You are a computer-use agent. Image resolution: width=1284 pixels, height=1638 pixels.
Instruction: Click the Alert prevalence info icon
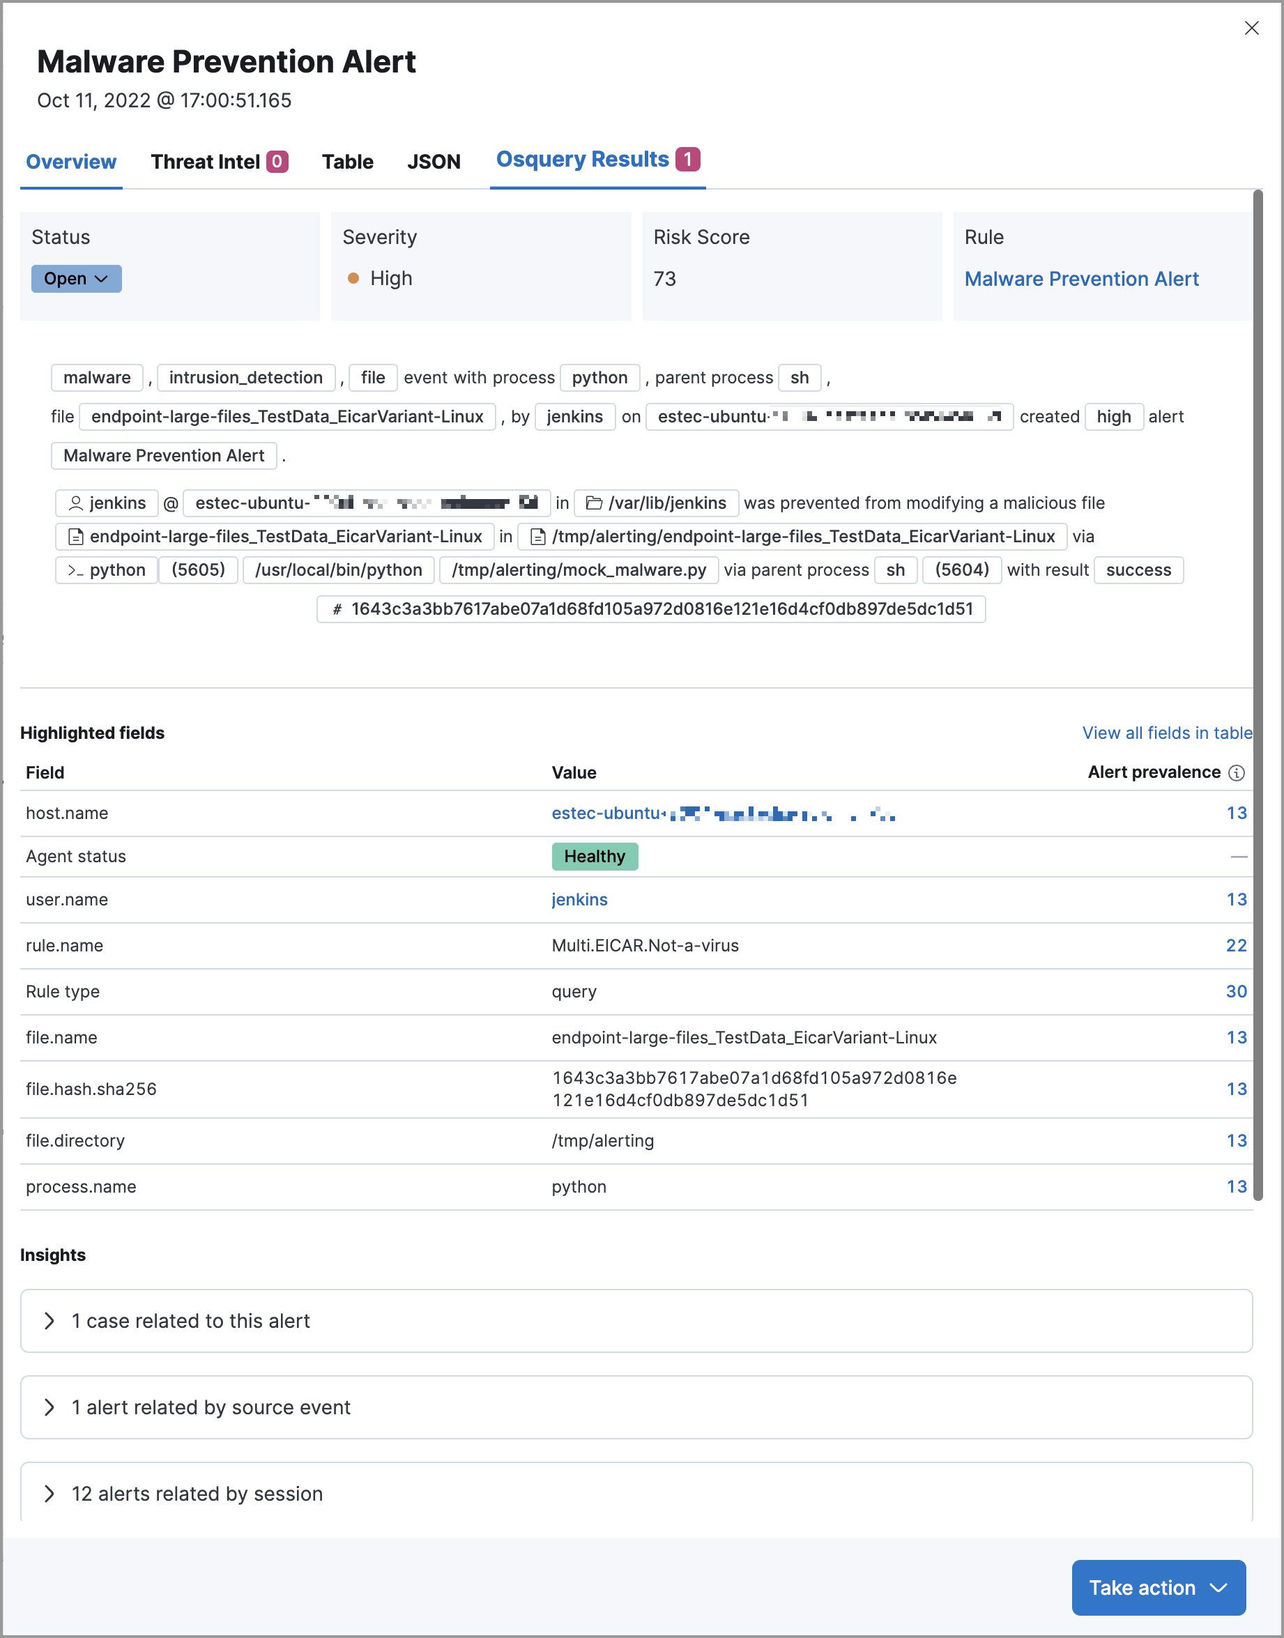[1237, 773]
